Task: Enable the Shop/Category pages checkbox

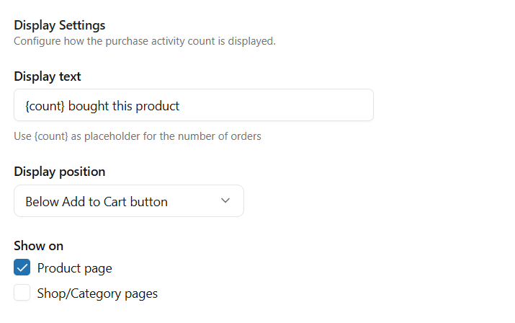Action: [x=22, y=293]
